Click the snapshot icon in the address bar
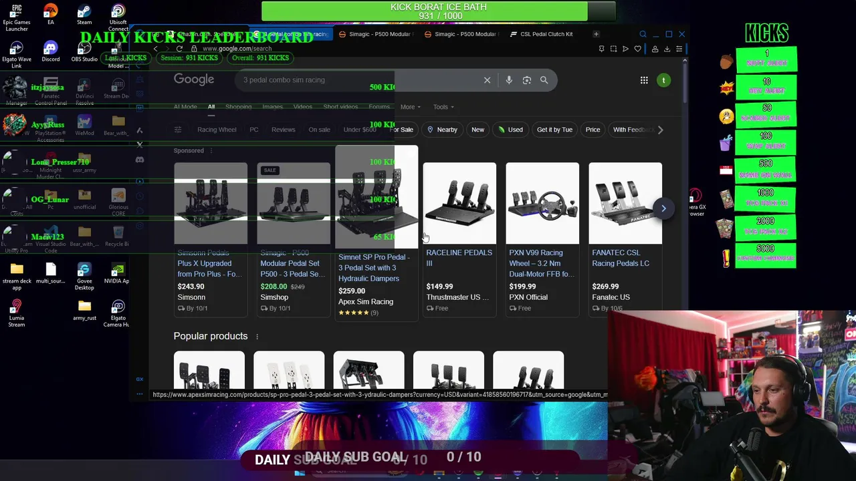856x481 pixels. click(x=613, y=49)
